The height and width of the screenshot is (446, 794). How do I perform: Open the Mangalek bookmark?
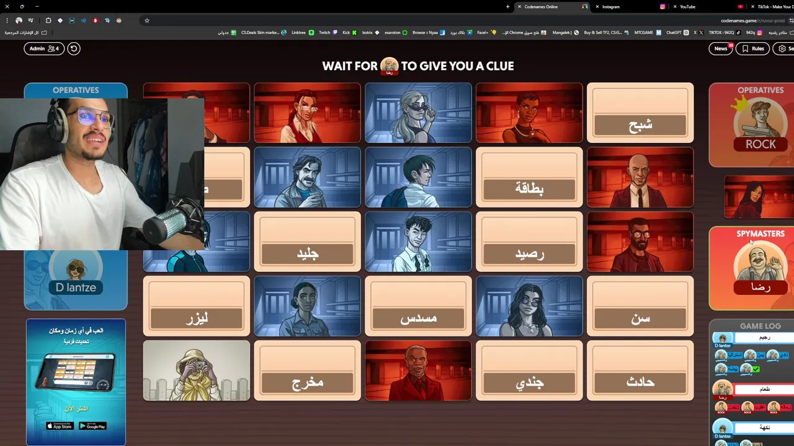(x=566, y=32)
